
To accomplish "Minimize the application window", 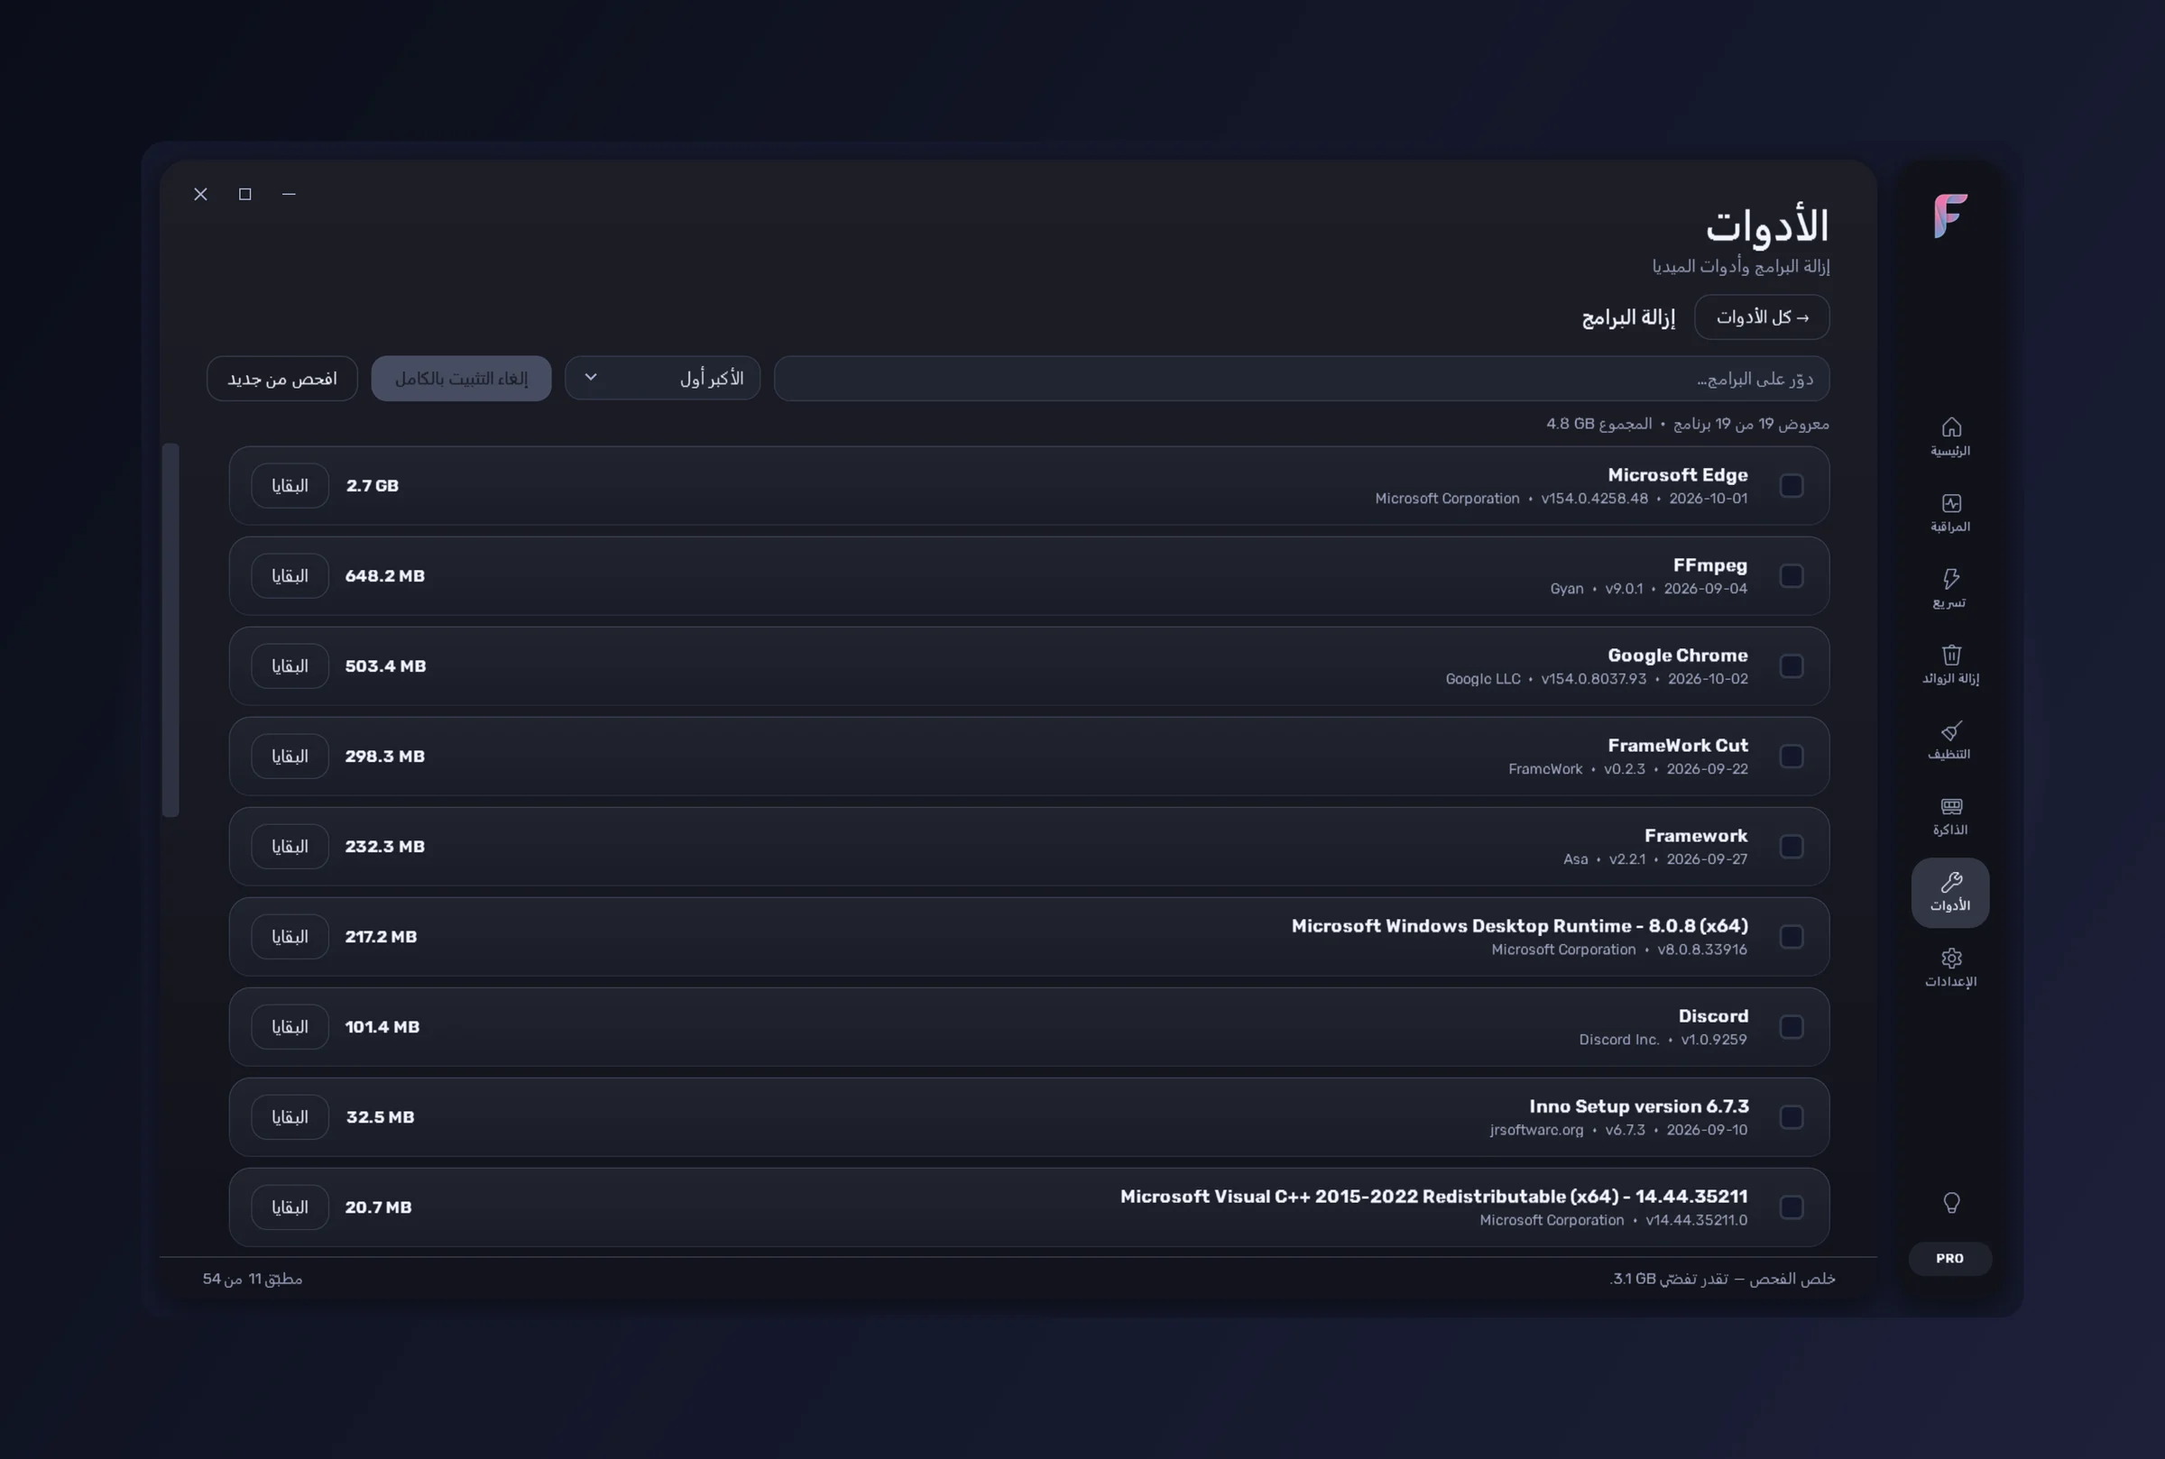I will 289,194.
